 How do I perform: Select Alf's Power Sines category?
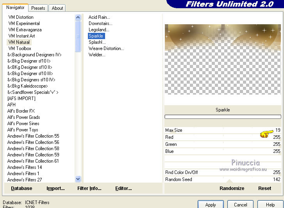[23, 124]
